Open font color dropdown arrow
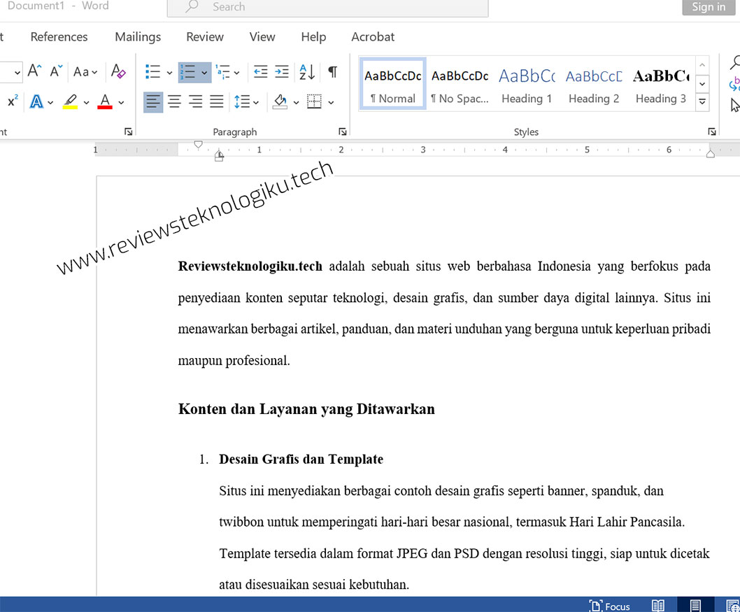 [121, 102]
